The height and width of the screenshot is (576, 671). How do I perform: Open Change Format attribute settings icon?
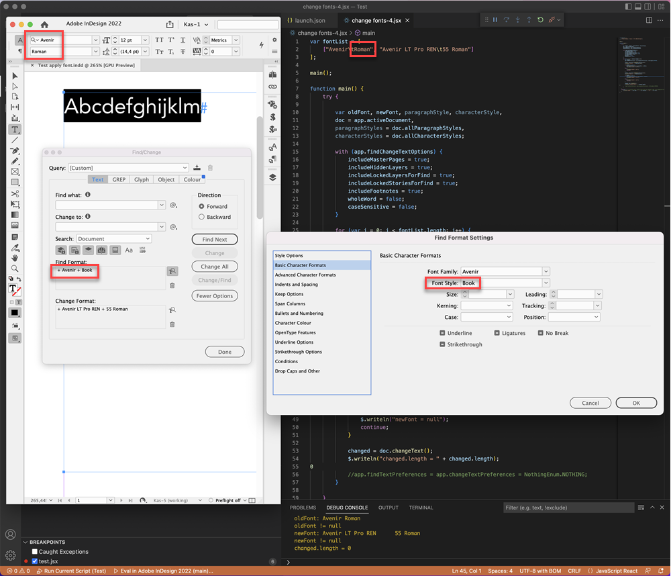click(x=172, y=310)
